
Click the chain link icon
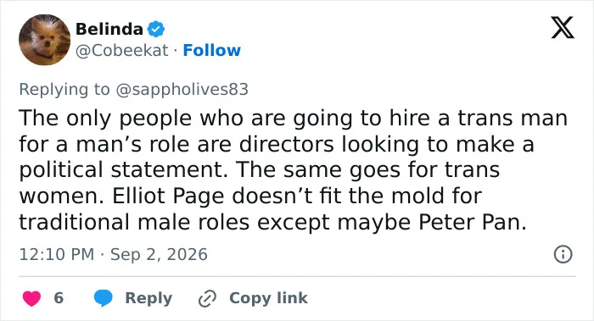207,298
